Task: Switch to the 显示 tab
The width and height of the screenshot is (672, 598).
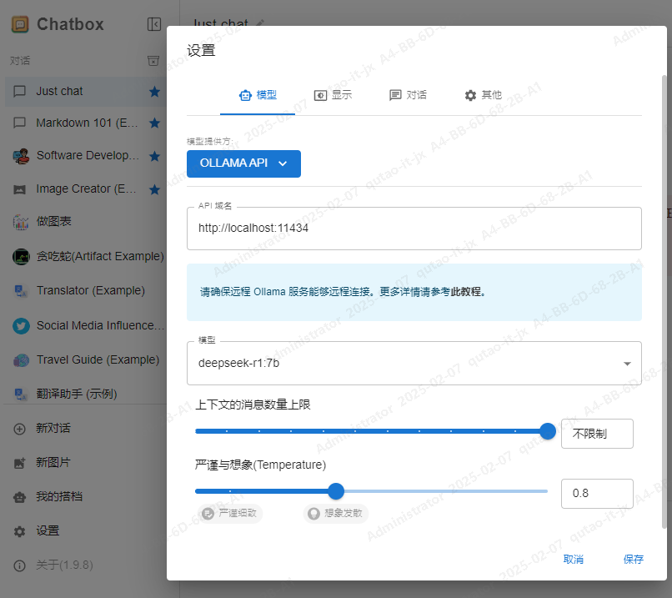Action: coord(333,96)
